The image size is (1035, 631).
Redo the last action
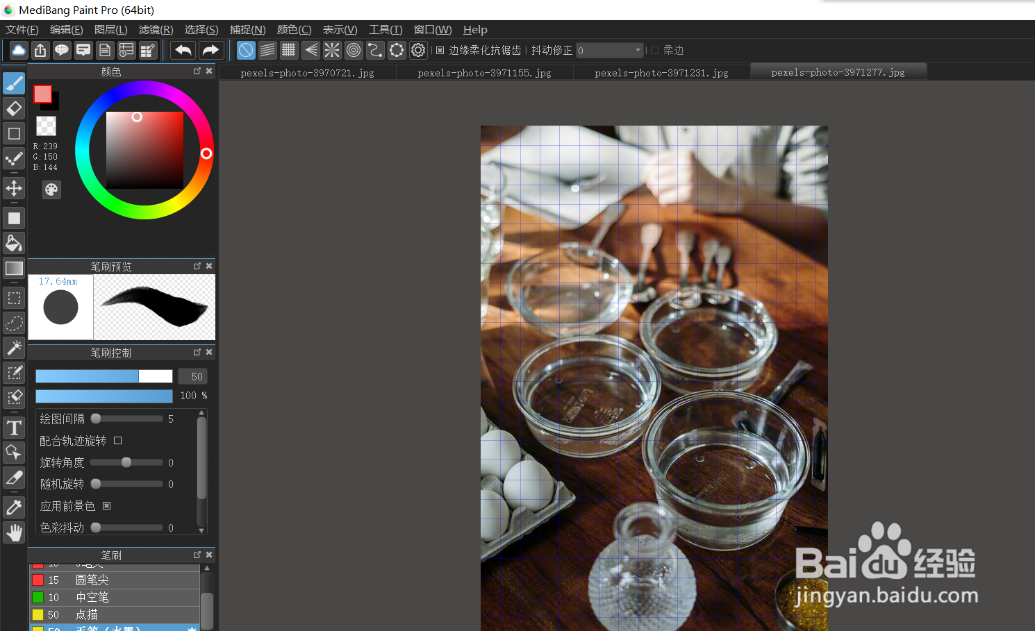click(x=210, y=50)
